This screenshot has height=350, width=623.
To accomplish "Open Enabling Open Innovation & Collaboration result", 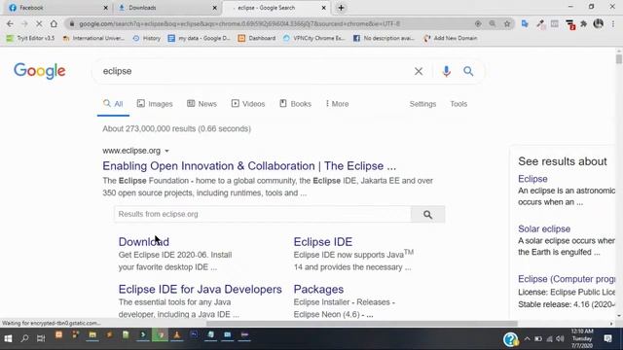I will (x=249, y=166).
